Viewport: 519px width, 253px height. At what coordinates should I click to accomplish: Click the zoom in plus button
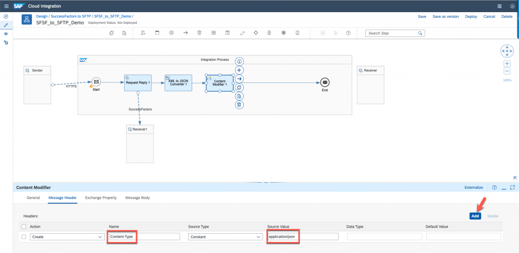tap(507, 63)
